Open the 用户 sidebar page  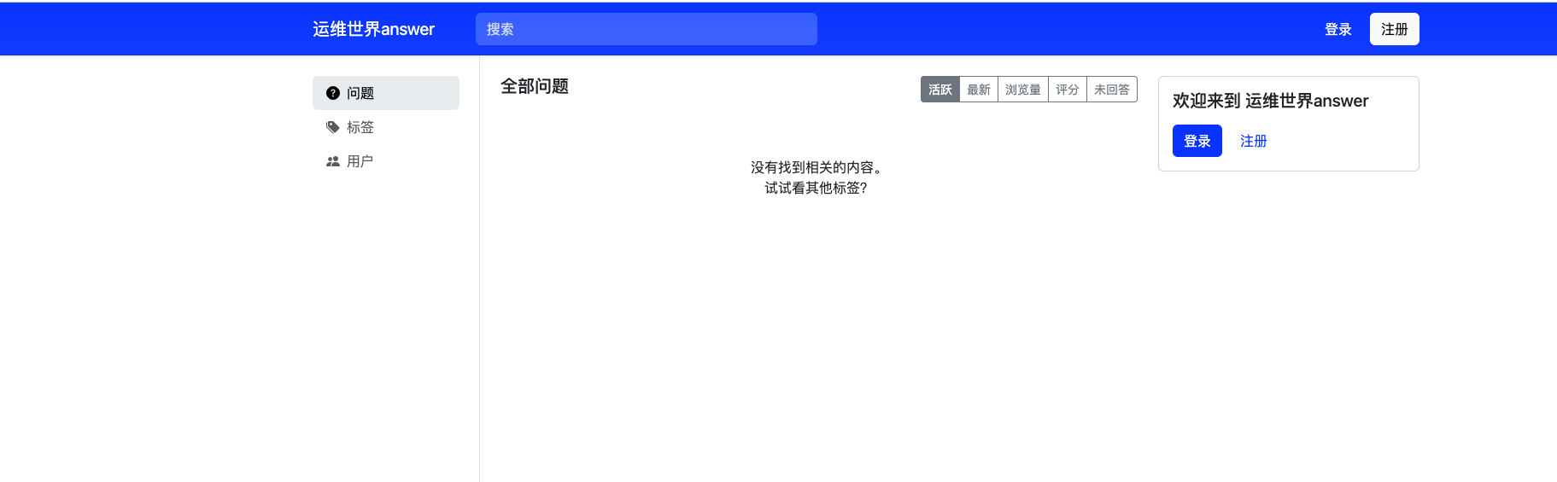[360, 161]
